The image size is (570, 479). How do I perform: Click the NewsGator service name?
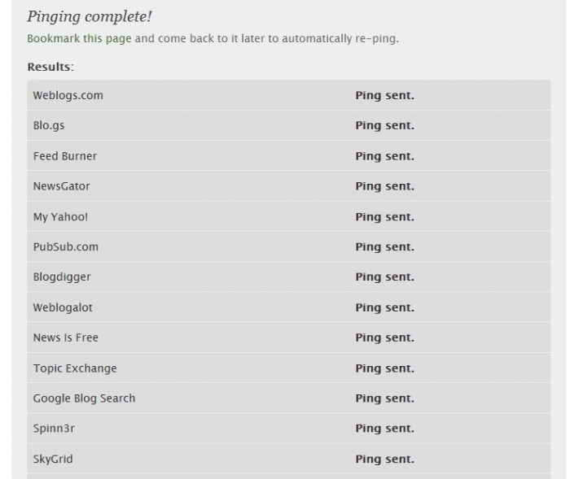coord(62,186)
